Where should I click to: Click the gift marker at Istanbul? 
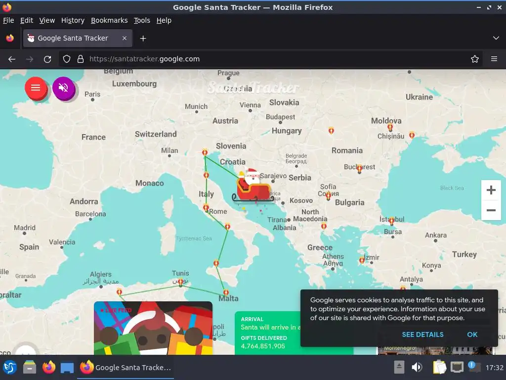point(391,221)
